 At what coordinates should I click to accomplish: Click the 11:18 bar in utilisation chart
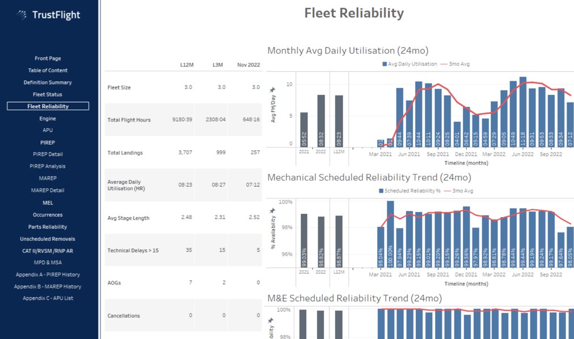pos(523,112)
